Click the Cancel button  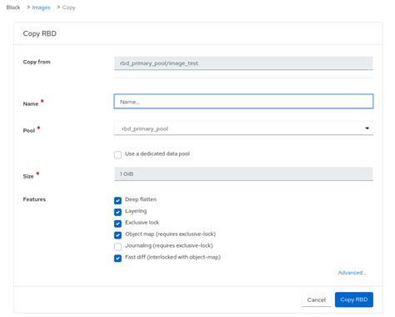point(317,299)
